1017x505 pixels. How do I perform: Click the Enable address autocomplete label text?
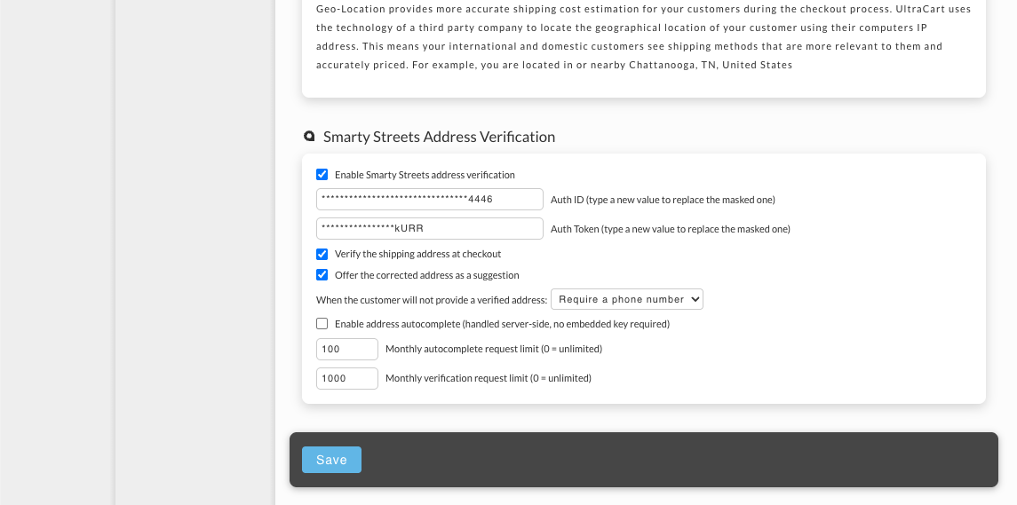502,324
